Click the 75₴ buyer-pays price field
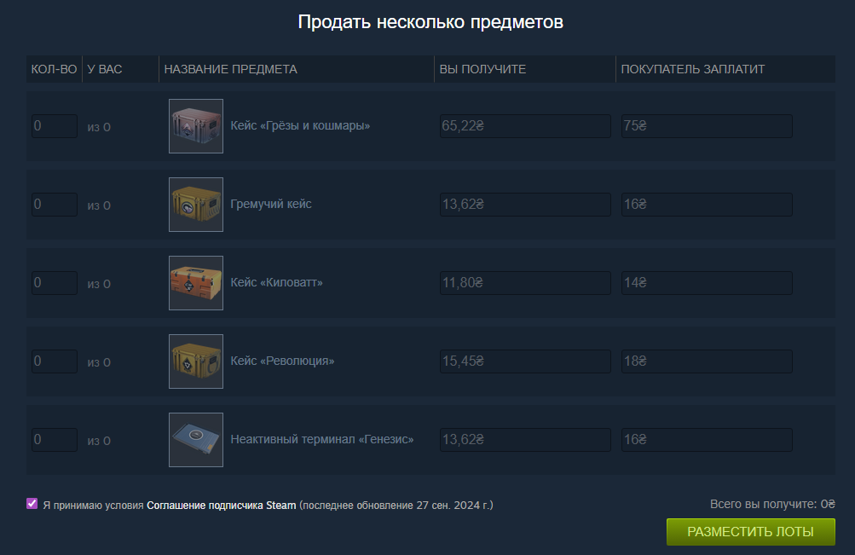This screenshot has width=855, height=555. [707, 126]
